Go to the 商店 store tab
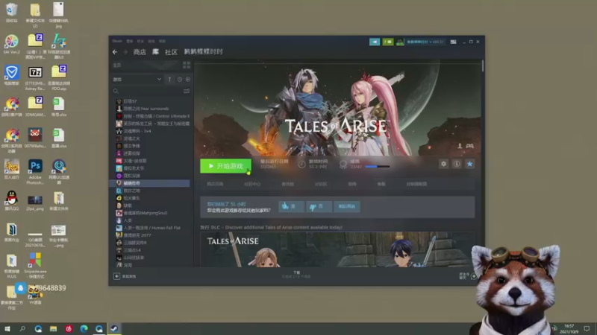This screenshot has width=597, height=335. click(140, 52)
